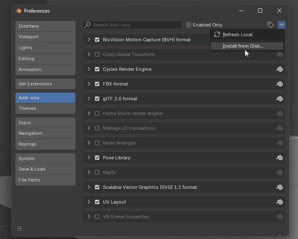
Task: Choose Install from Disk menu entry
Action: 247,46
